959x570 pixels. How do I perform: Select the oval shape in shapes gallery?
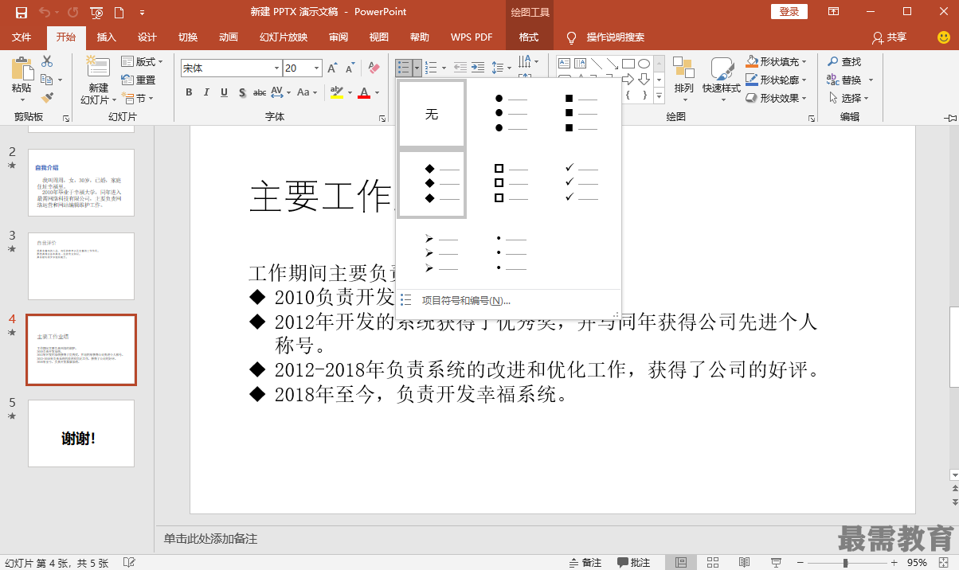(644, 64)
